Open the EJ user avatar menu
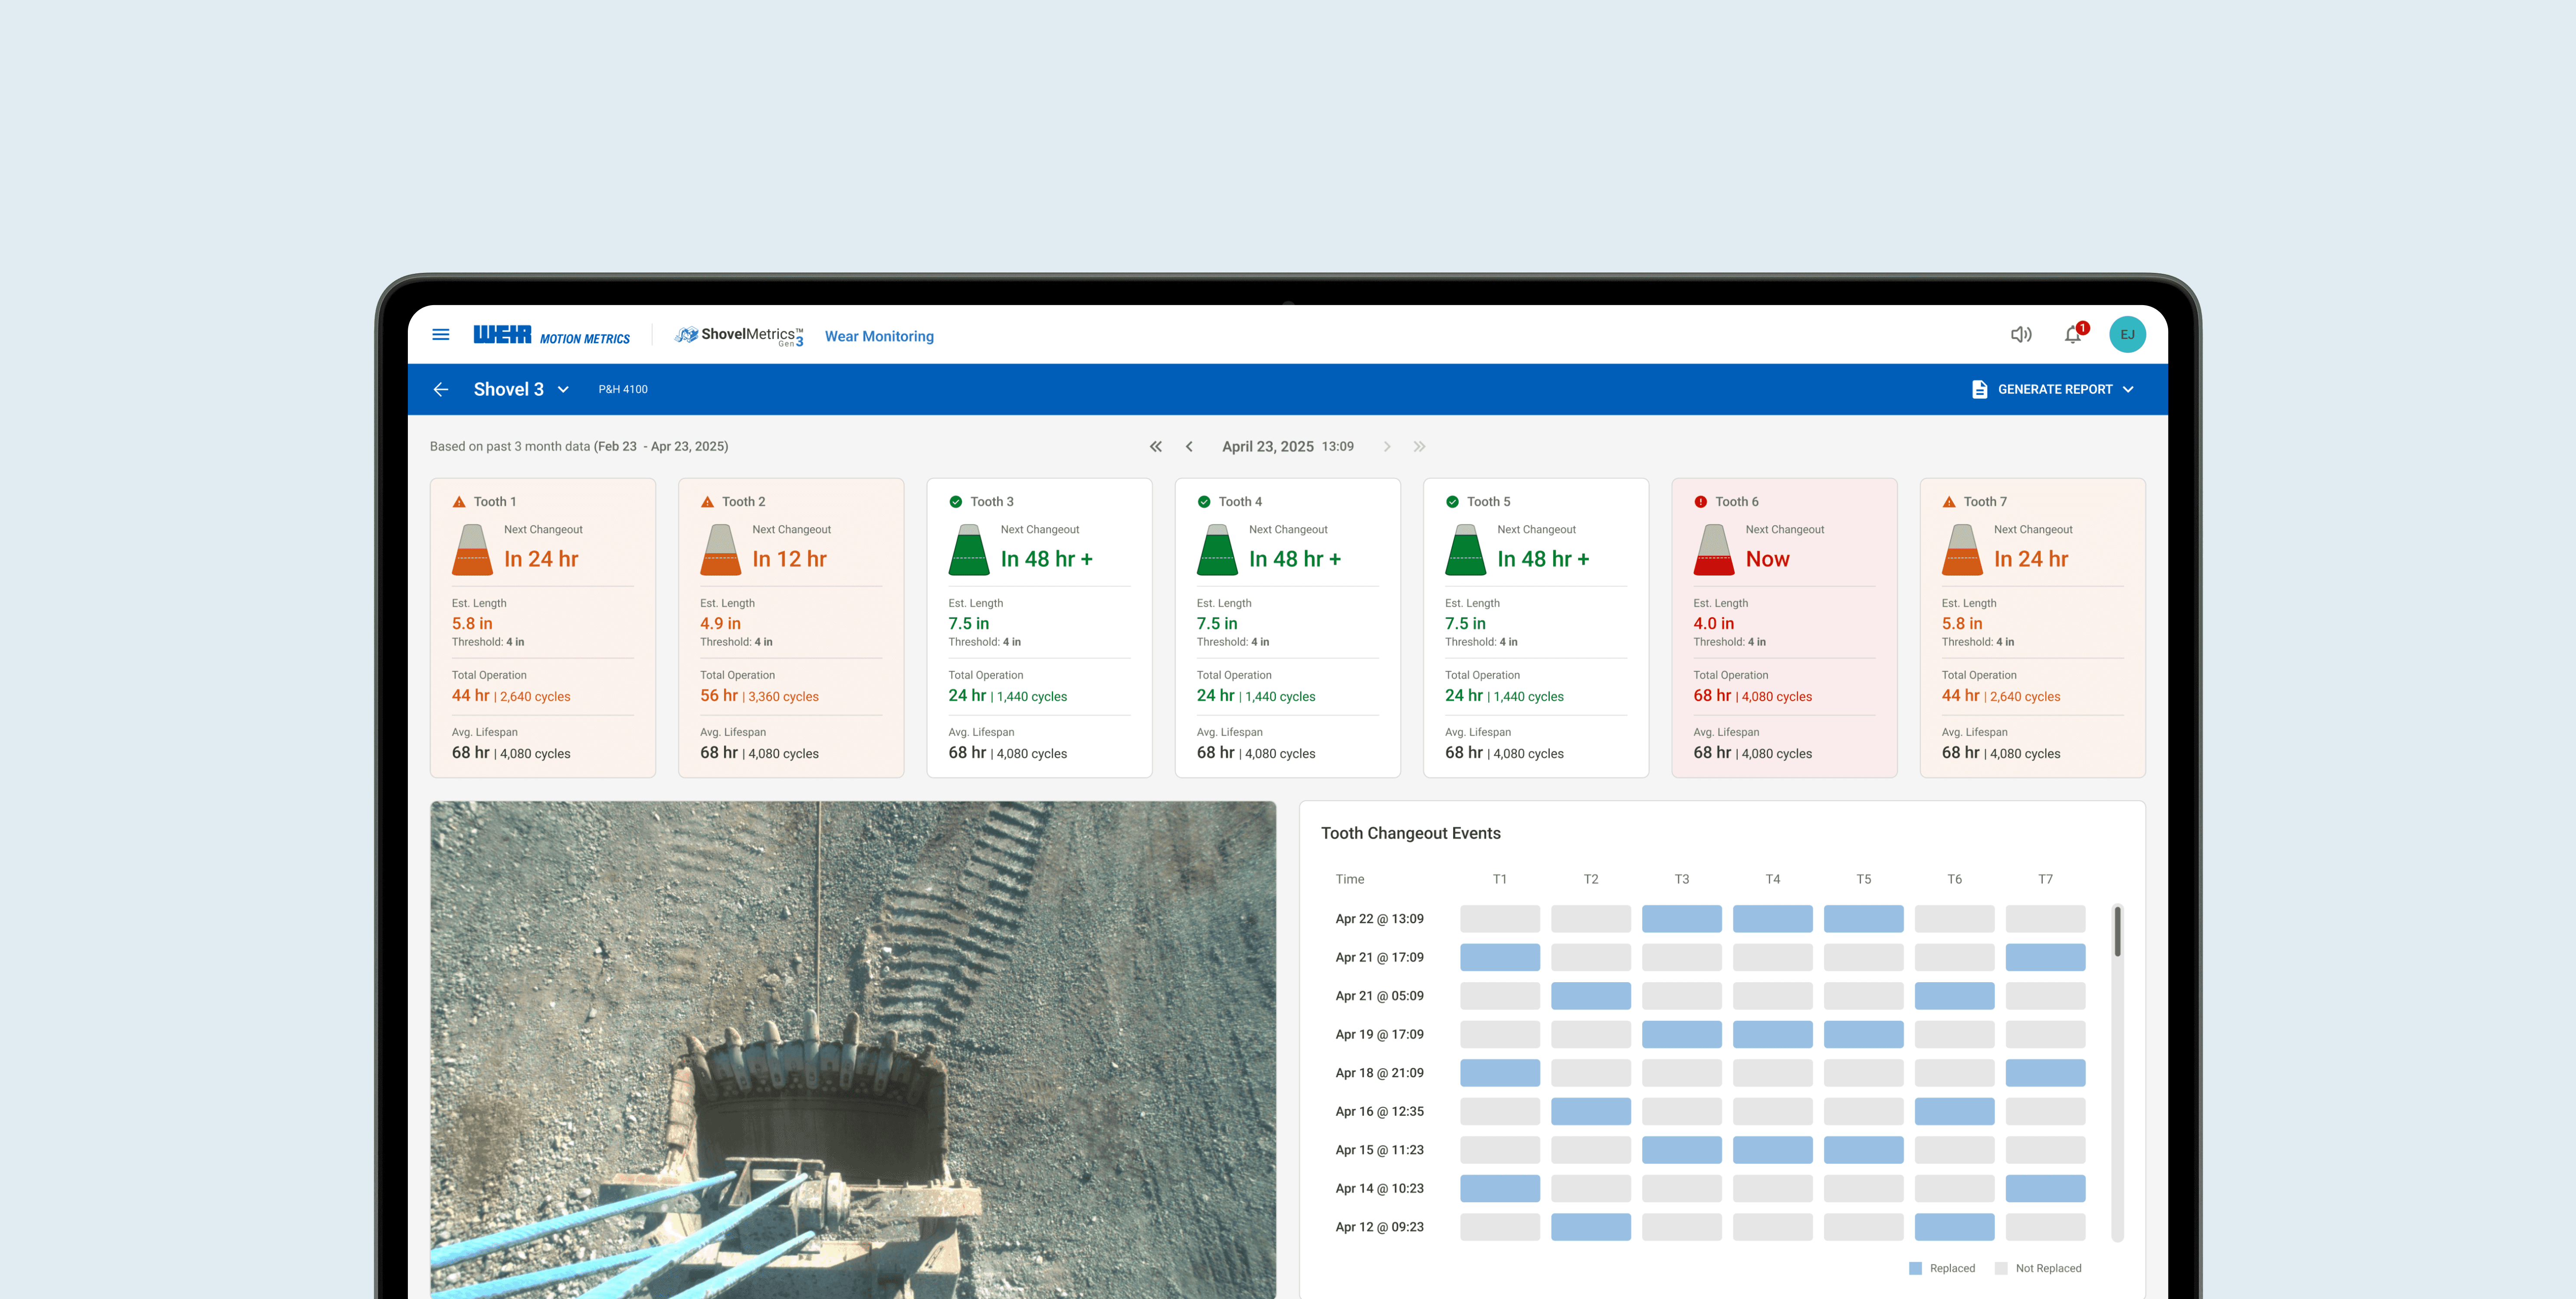This screenshot has height=1299, width=2576. point(2127,335)
